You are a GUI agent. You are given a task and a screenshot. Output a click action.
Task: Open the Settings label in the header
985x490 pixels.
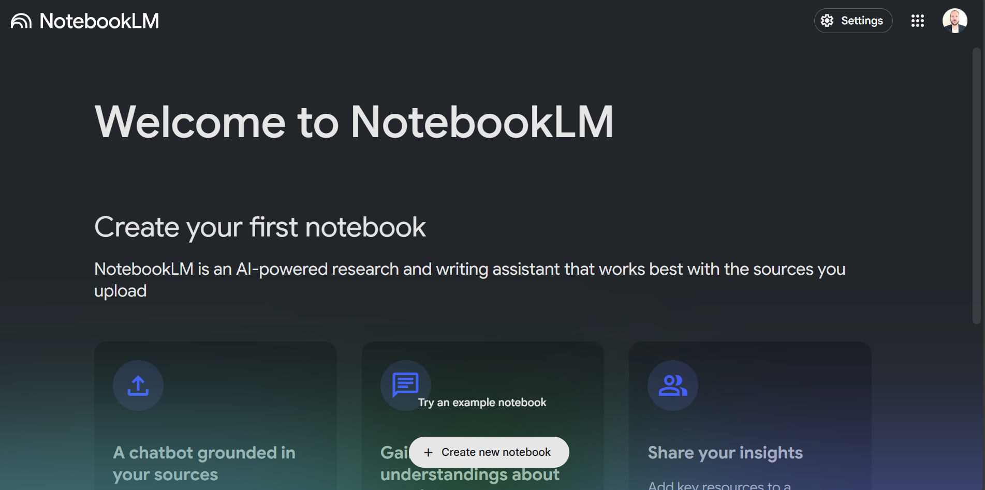861,21
